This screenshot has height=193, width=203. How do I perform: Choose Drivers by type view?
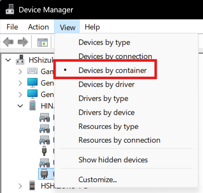tap(126, 98)
